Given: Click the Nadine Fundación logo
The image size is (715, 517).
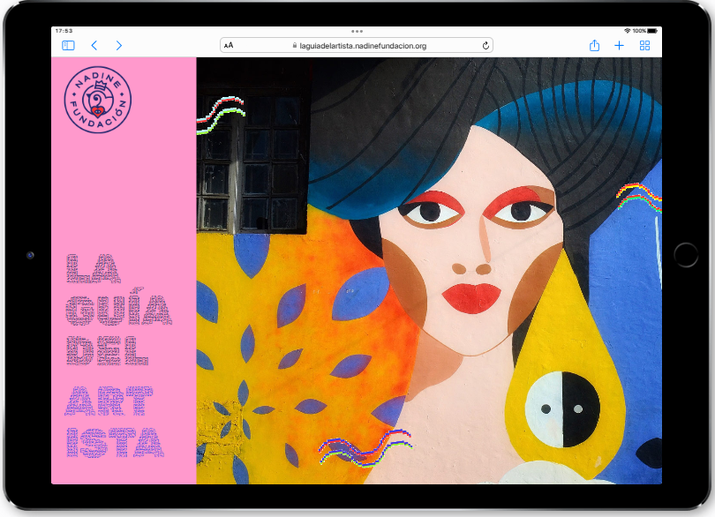Looking at the screenshot, I should click(x=97, y=101).
